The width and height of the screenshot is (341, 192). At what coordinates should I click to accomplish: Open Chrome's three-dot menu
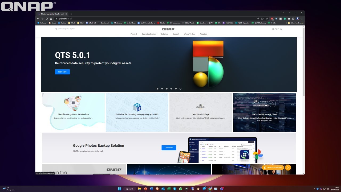pos(302,19)
